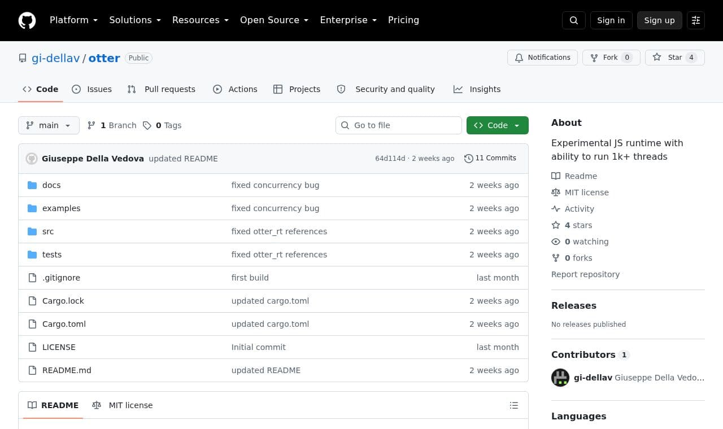Viewport: 723px width, 429px height.
Task: Open the README outline list icon
Action: click(514, 405)
